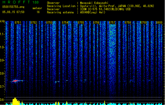Click the large yellow signal peak near 0751
Screen dimensions: 165x105
[x=16, y=101]
